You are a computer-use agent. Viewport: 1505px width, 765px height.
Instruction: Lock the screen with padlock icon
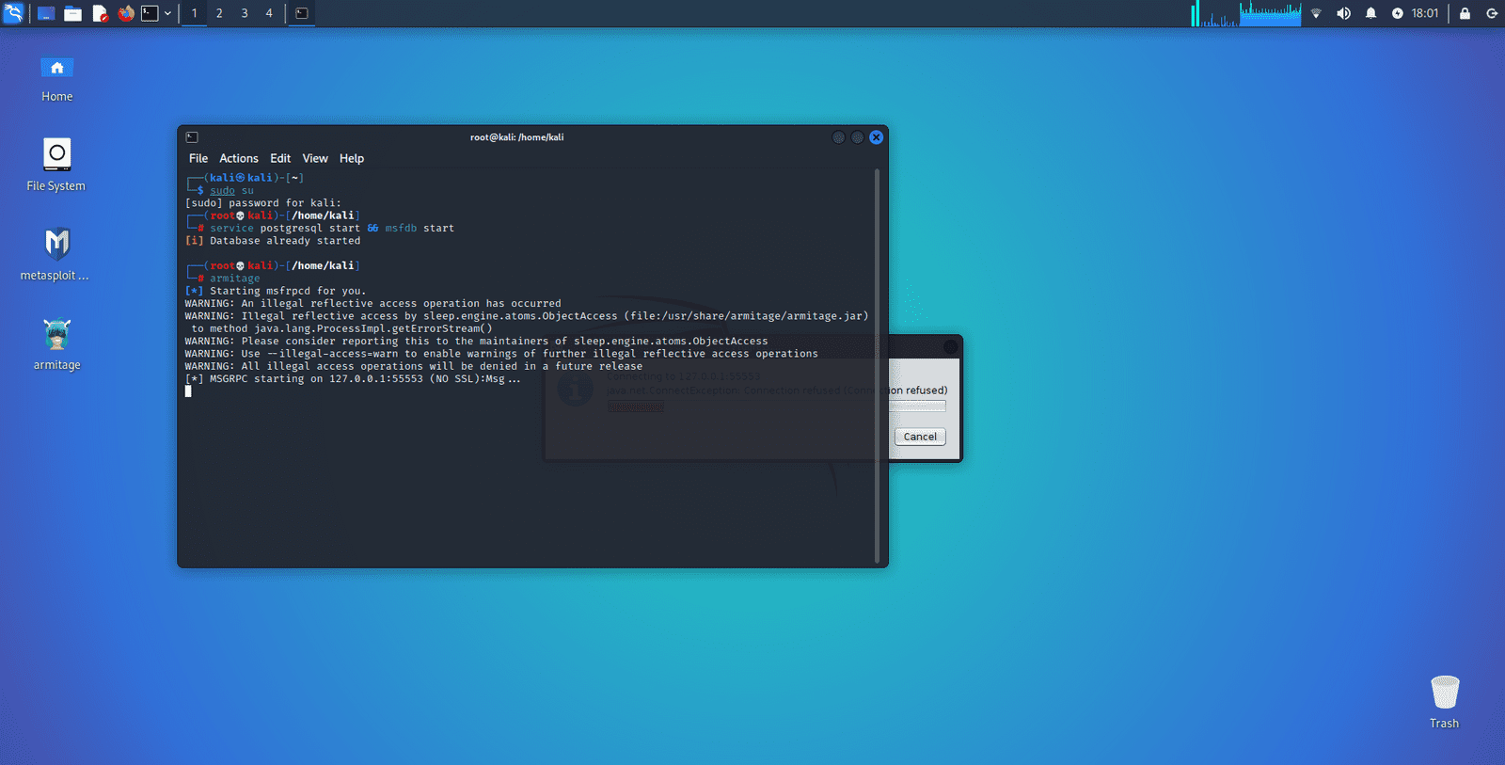[x=1465, y=13]
